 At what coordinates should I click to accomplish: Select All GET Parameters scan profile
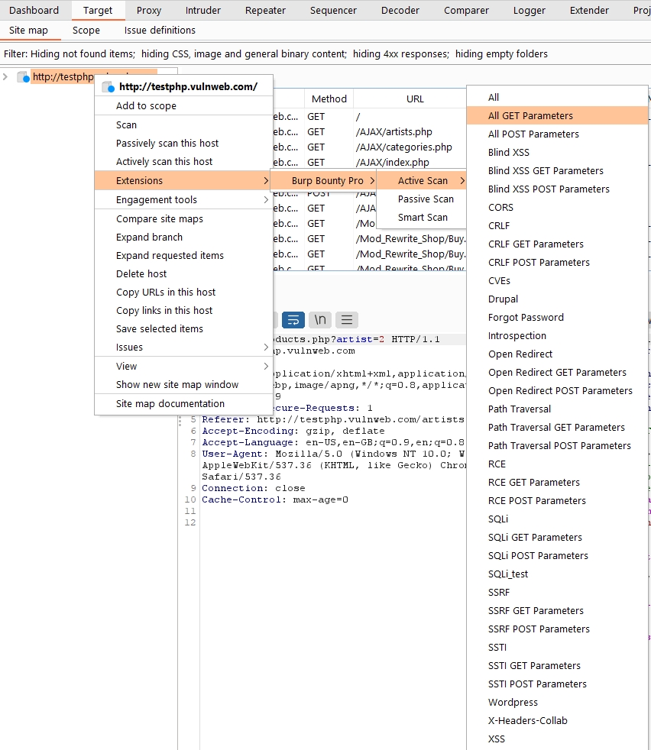pos(530,116)
